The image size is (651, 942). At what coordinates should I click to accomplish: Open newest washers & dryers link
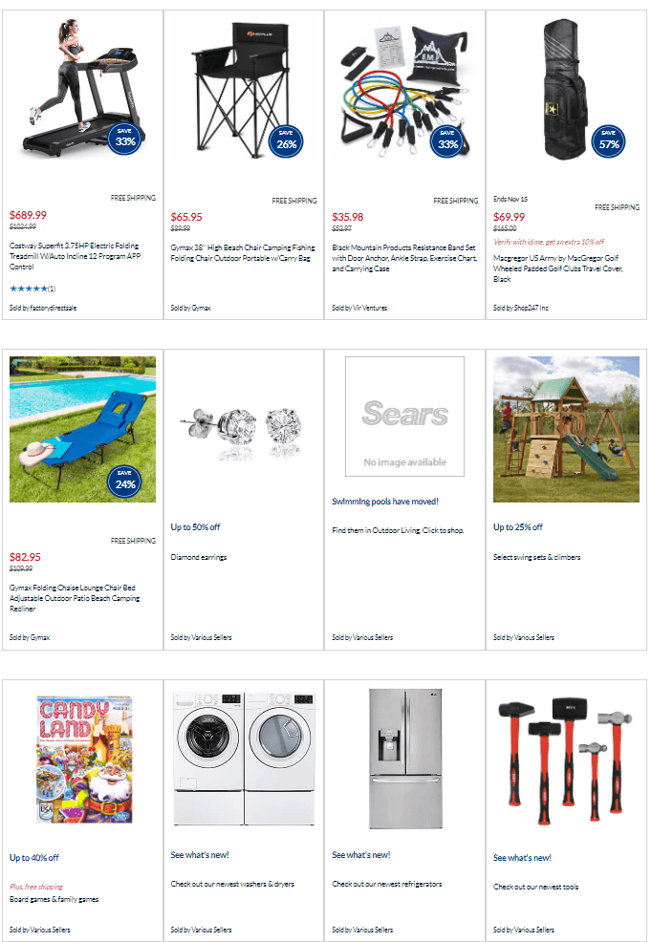click(x=232, y=885)
